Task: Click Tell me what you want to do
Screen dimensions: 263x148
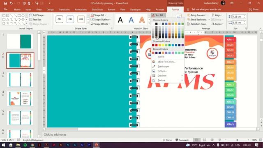Action: click(x=206, y=9)
